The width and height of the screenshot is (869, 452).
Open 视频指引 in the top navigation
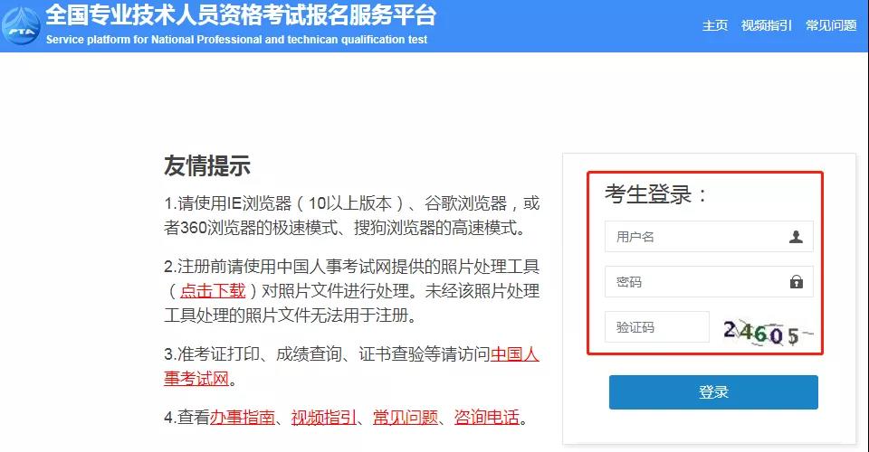[767, 25]
